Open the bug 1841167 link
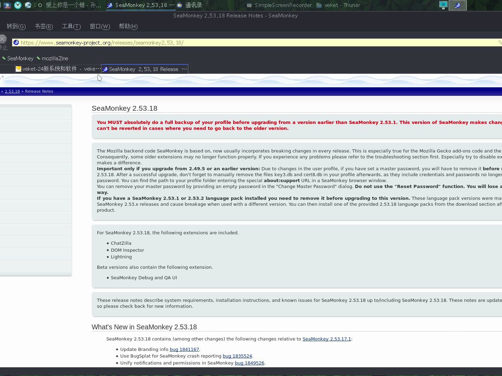Screen dimensions: 502x376 pos(184,349)
